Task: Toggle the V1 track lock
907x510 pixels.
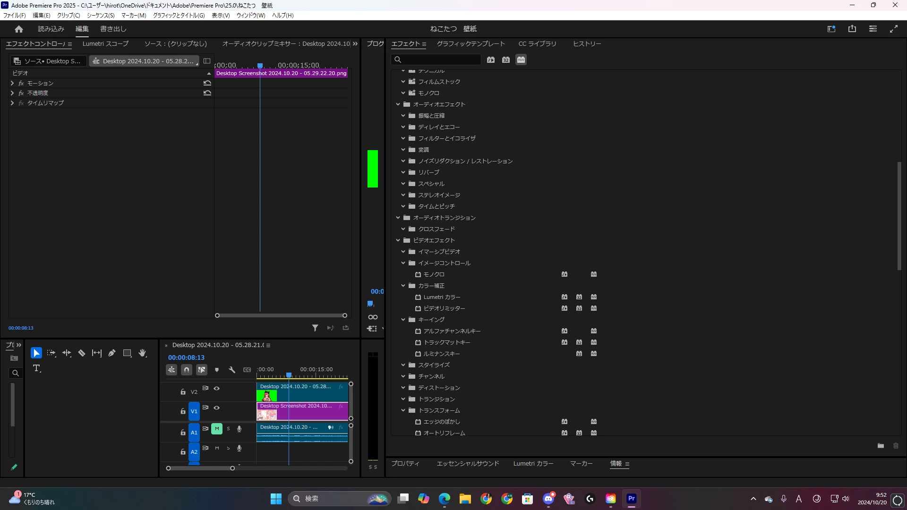Action: point(183,412)
